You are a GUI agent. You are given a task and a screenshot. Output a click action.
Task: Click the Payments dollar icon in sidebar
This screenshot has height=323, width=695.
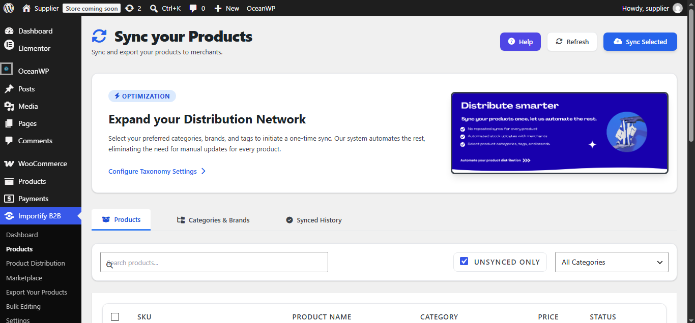(x=9, y=199)
